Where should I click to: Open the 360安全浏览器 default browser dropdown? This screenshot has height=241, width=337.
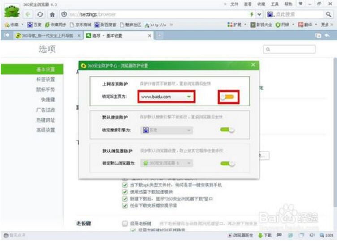(x=166, y=163)
